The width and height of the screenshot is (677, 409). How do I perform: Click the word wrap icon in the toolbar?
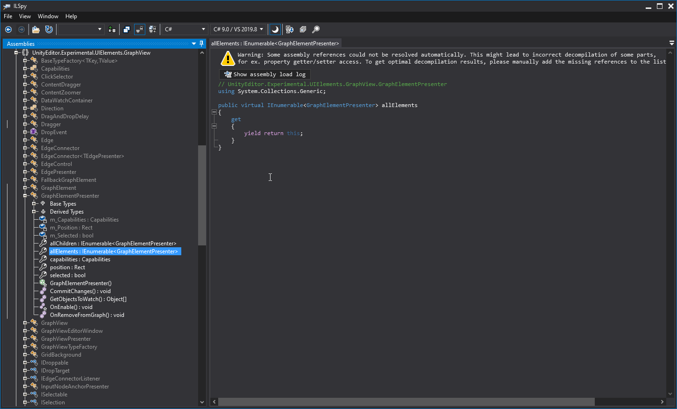click(x=127, y=29)
